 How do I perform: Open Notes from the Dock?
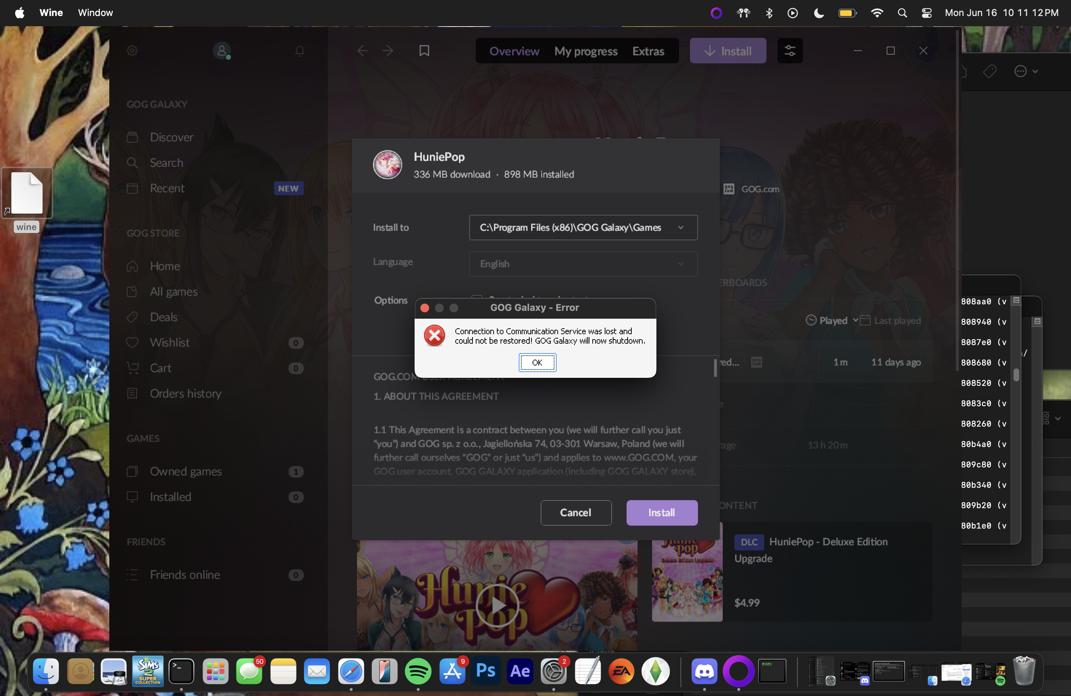click(x=283, y=671)
